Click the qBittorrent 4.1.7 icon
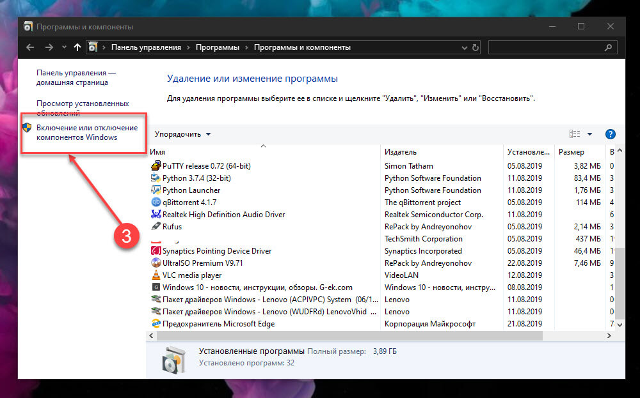 (156, 202)
